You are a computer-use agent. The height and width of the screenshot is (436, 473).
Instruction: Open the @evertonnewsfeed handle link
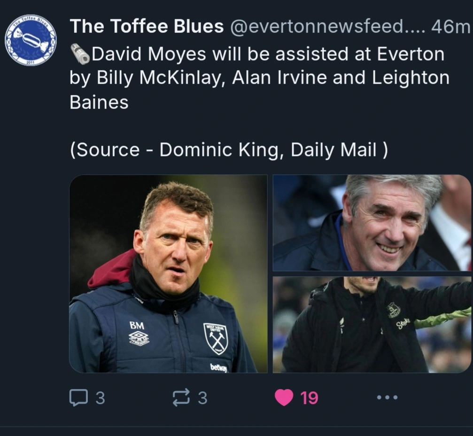327,27
